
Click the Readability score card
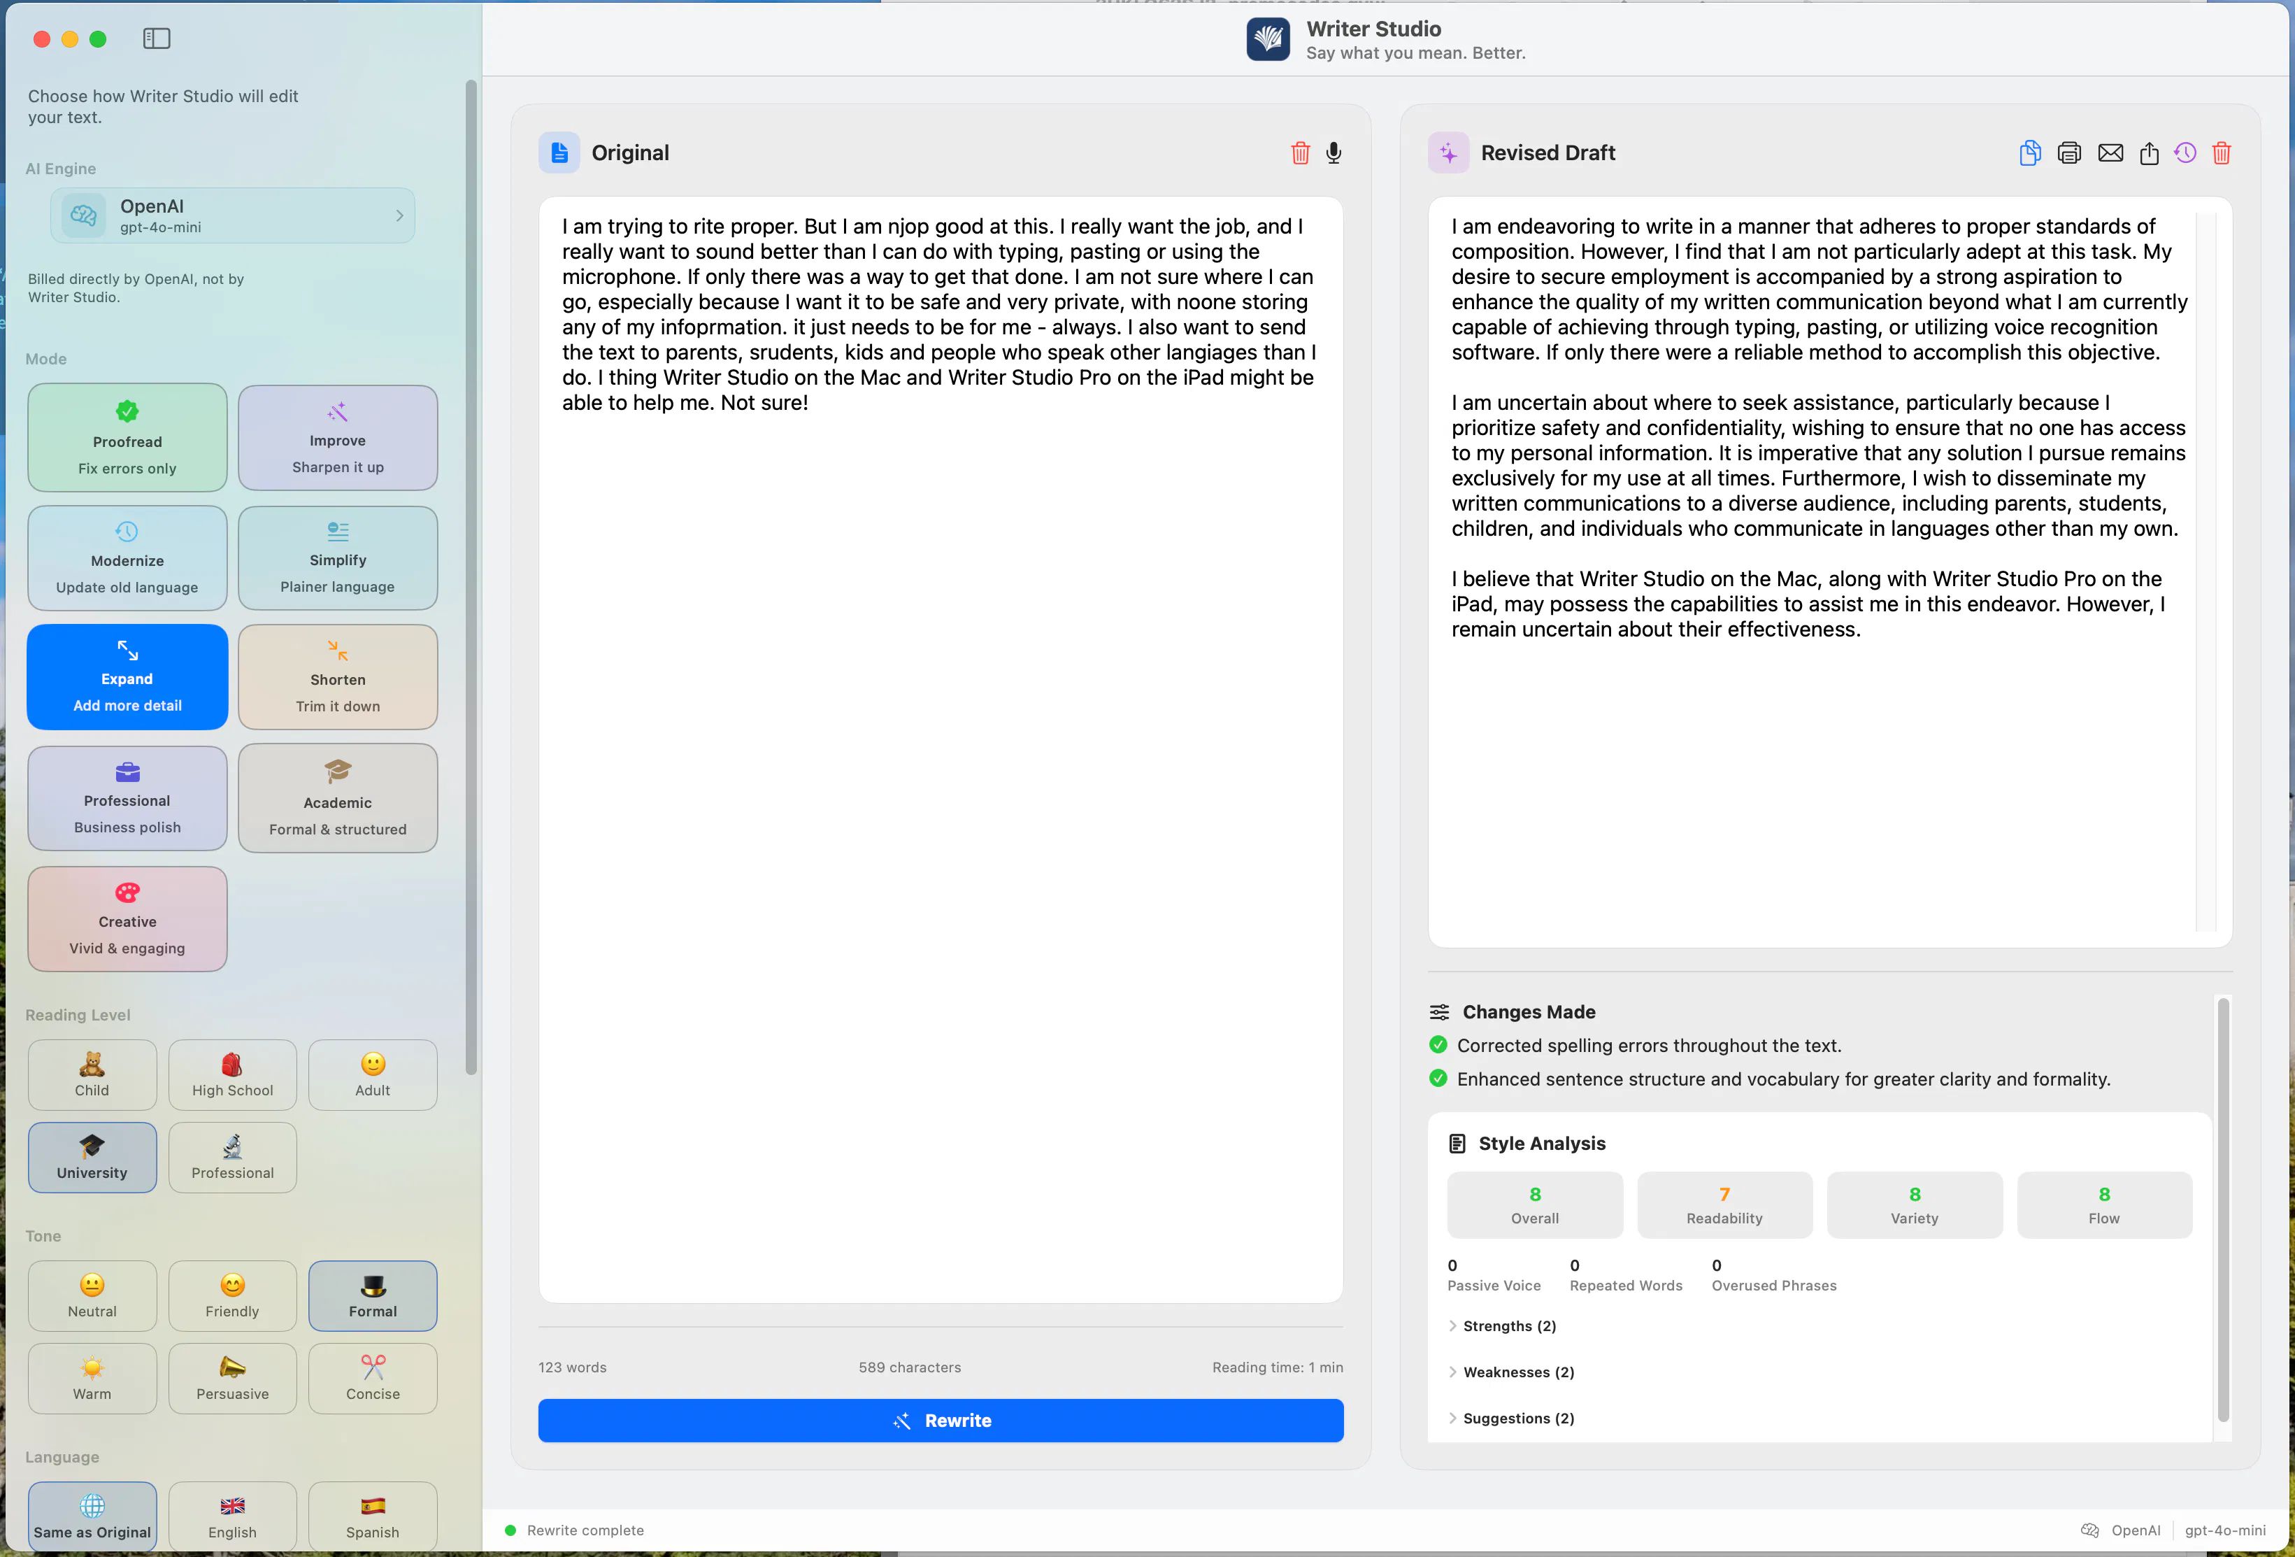pos(1724,1205)
